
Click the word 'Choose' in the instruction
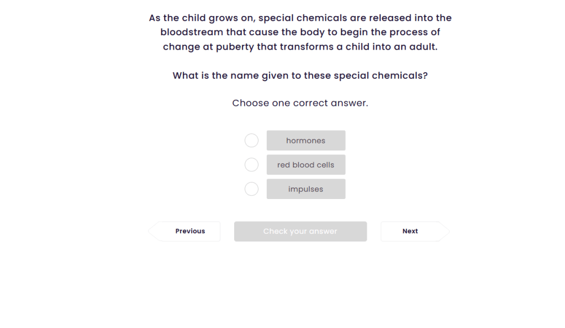coord(250,103)
